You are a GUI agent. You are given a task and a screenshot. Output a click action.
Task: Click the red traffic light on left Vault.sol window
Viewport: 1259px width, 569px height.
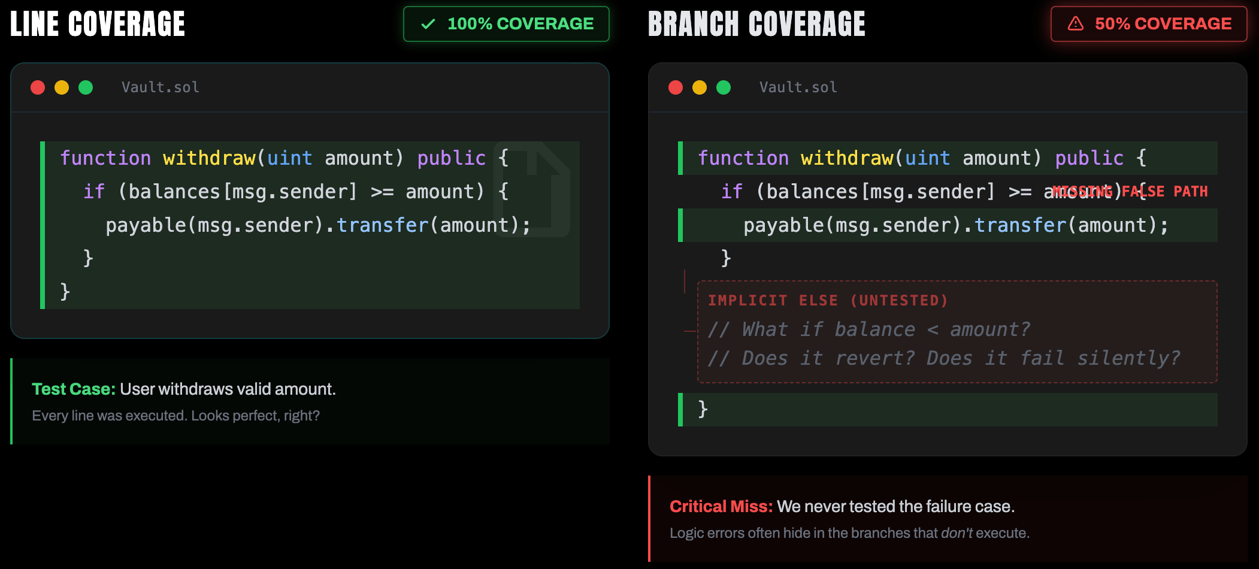pyautogui.click(x=38, y=87)
